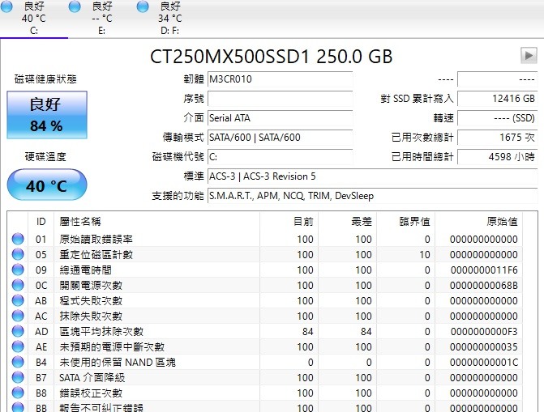The height and width of the screenshot is (412, 544).
Task: Click the D: F: drive health status orb
Action: point(143,6)
